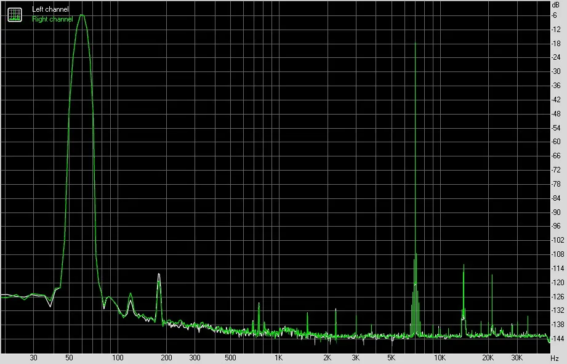Click the -120 dB axis value

557,282
